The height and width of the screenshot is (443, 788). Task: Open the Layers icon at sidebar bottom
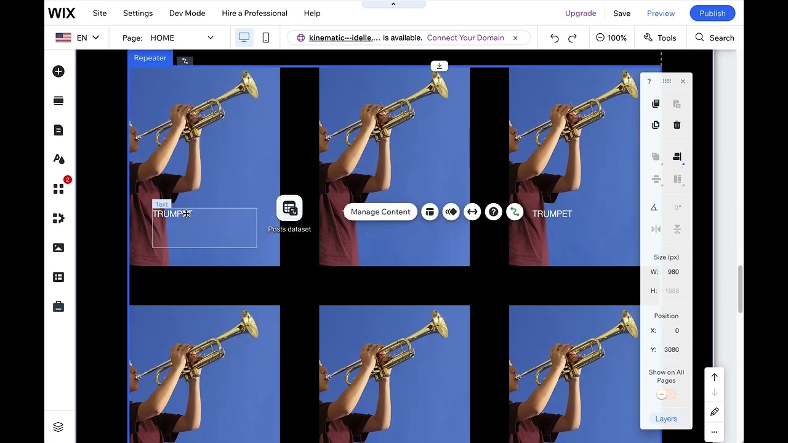tap(58, 426)
